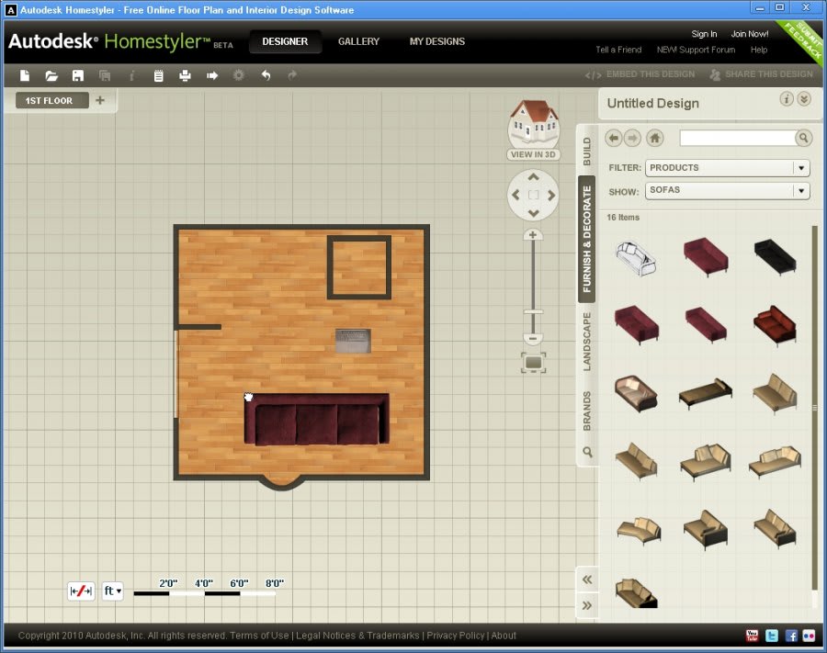Open Terms of Use footer link

coord(259,636)
